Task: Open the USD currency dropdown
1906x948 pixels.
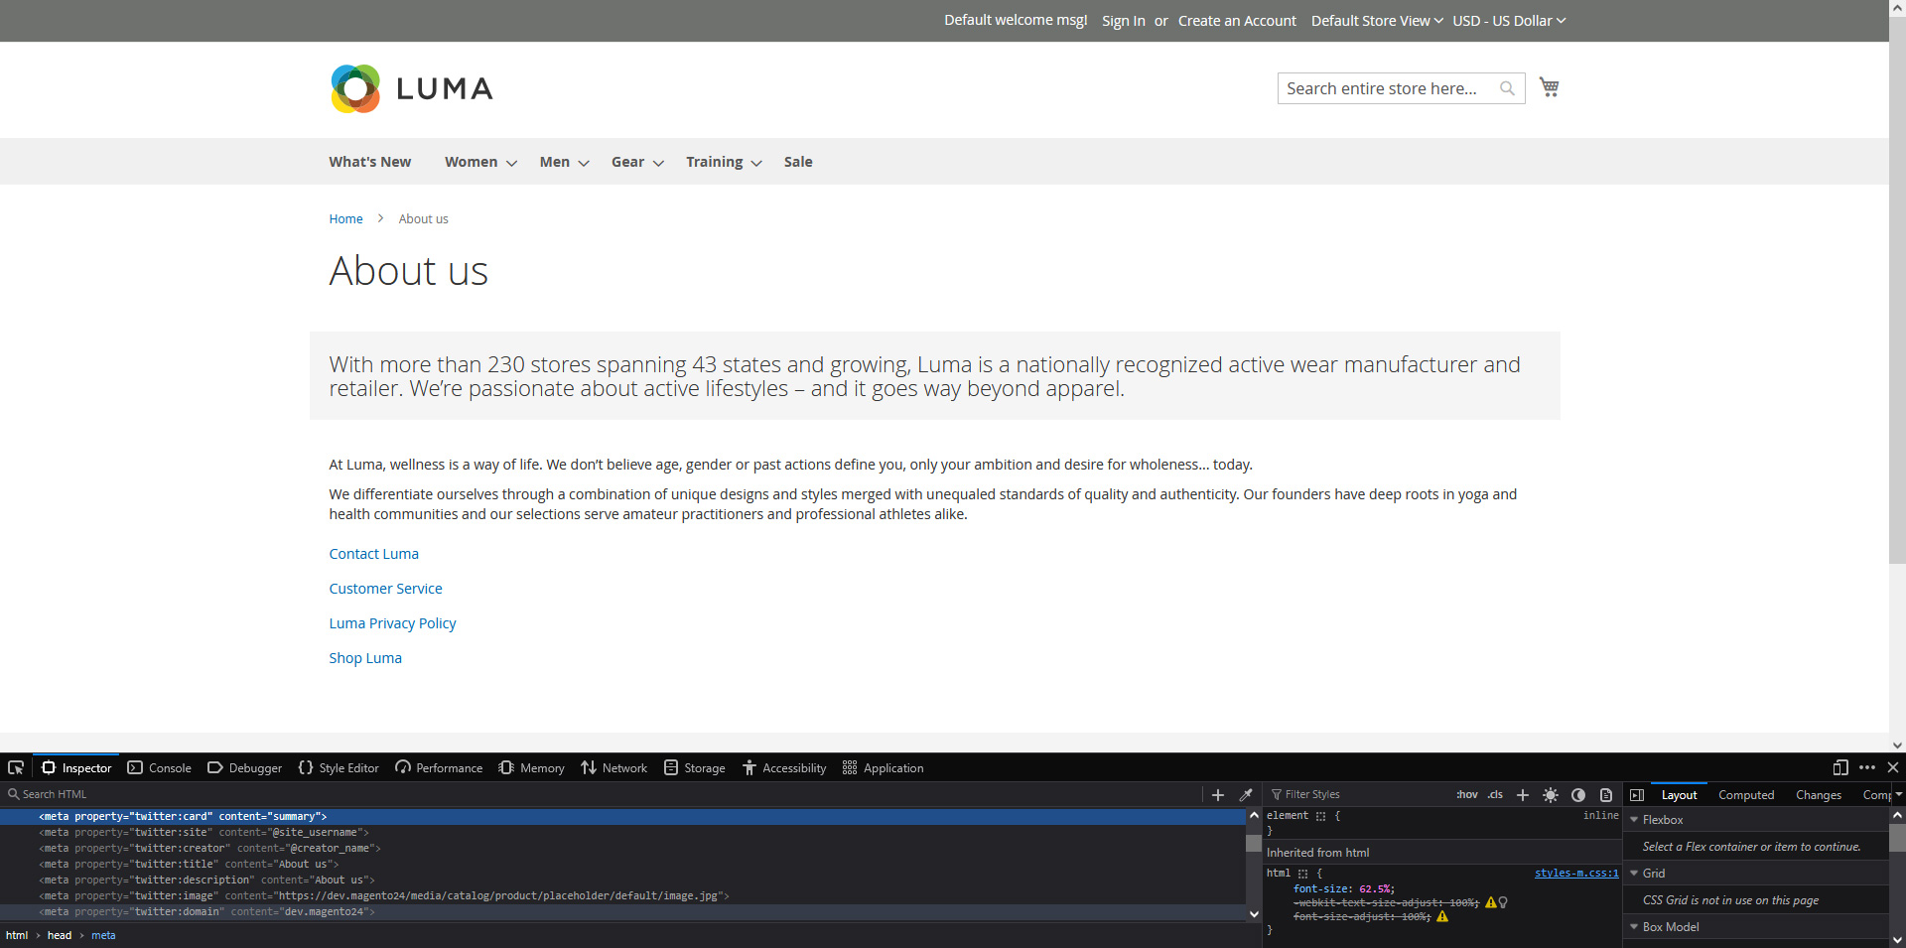Action: tap(1509, 21)
